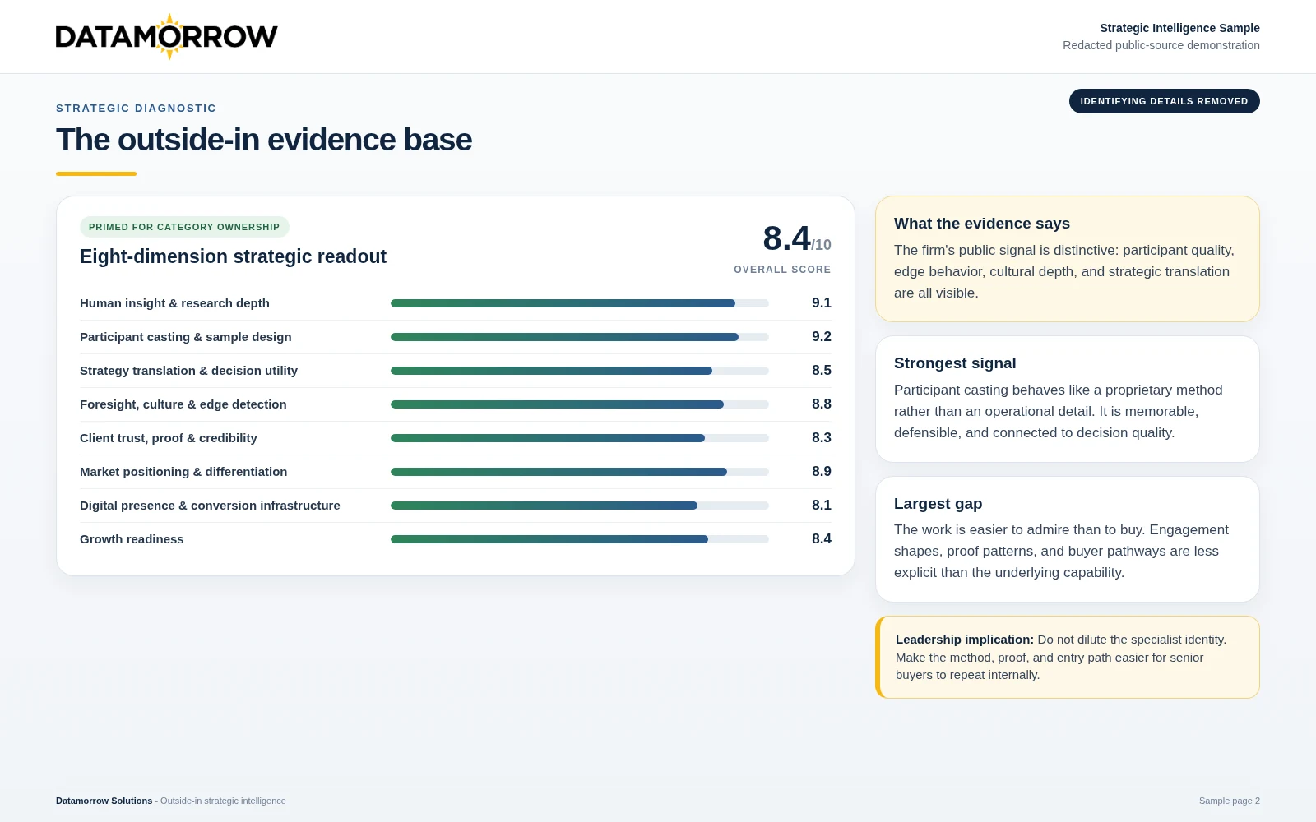Click the 'Growth readiness' label
Viewport: 1316px width, 822px height.
coord(132,539)
